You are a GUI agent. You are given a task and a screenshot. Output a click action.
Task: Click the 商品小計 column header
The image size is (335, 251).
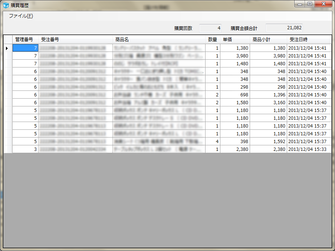click(x=268, y=40)
